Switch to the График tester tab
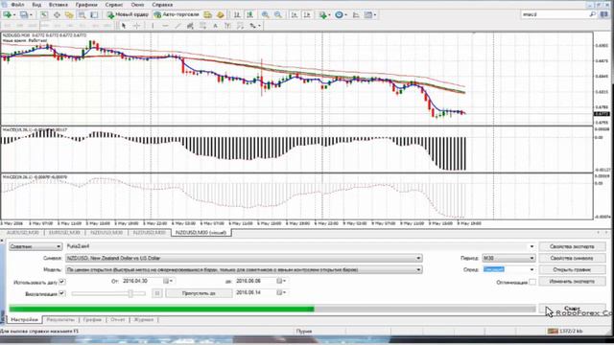 (x=92, y=319)
